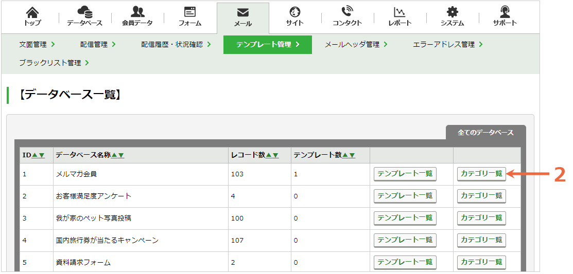Open テンプレート一覧 for 我が家のペット写真投稿
The width and height of the screenshot is (573, 274).
[x=405, y=218]
